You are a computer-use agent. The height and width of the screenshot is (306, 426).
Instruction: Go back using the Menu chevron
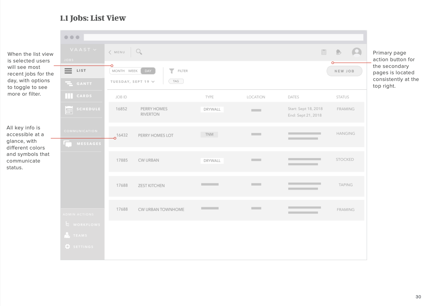pyautogui.click(x=110, y=52)
